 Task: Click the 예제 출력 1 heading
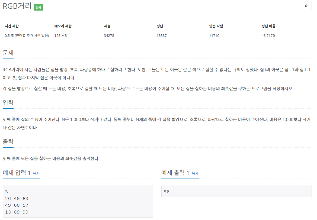(x=175, y=173)
